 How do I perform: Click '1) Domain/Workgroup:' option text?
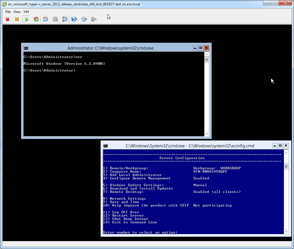(126, 168)
